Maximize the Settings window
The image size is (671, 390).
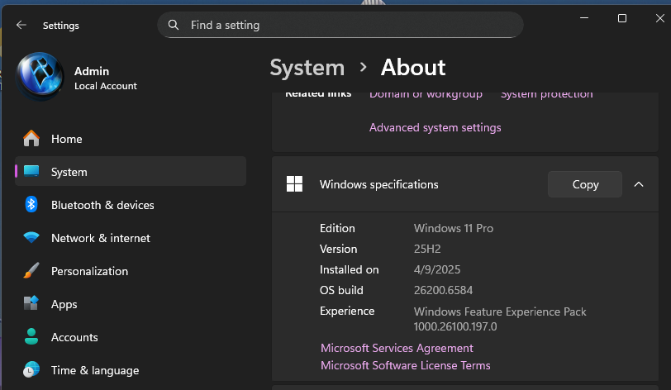pyautogui.click(x=621, y=18)
